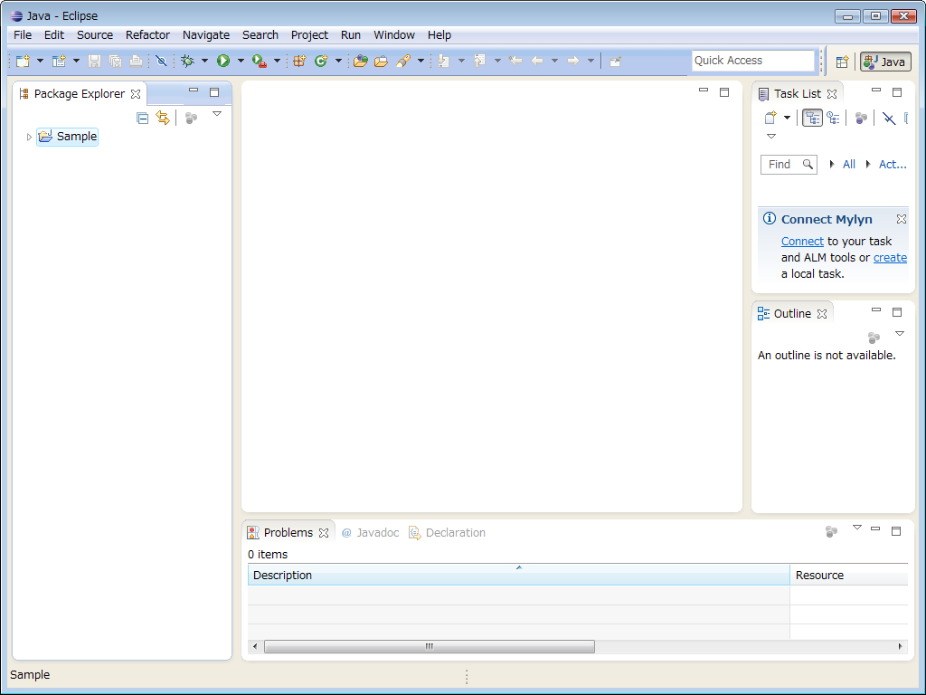The width and height of the screenshot is (926, 695).
Task: Click the Problems scrollbar right arrow
Action: [900, 646]
